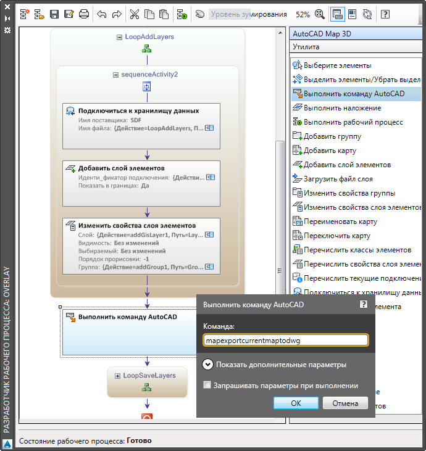
Task: Select Переименовать карту activity
Action: [356, 221]
